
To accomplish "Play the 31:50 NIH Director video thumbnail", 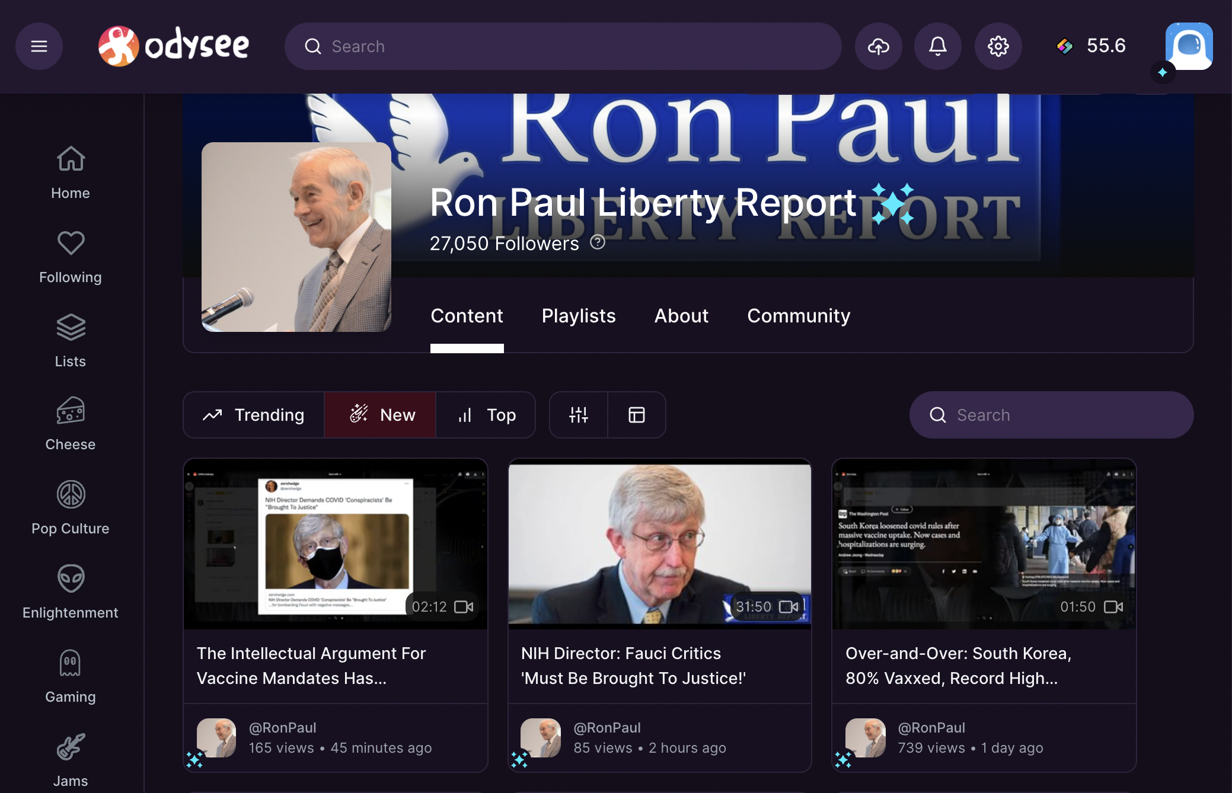I will [x=660, y=544].
